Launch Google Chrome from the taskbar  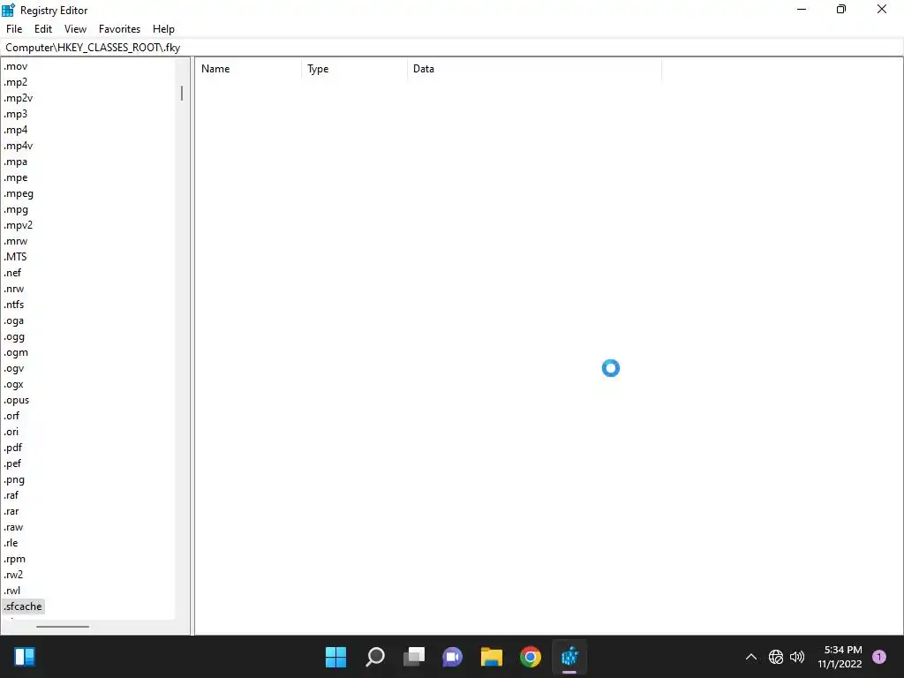[531, 657]
